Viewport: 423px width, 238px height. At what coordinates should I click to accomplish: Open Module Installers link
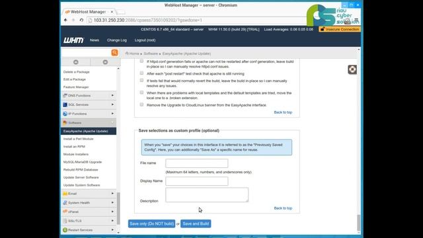click(x=76, y=154)
